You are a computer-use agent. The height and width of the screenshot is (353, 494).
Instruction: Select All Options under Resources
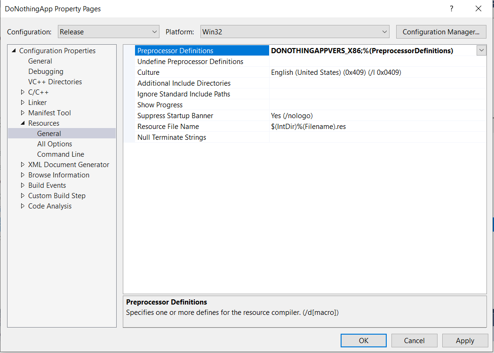click(x=55, y=144)
